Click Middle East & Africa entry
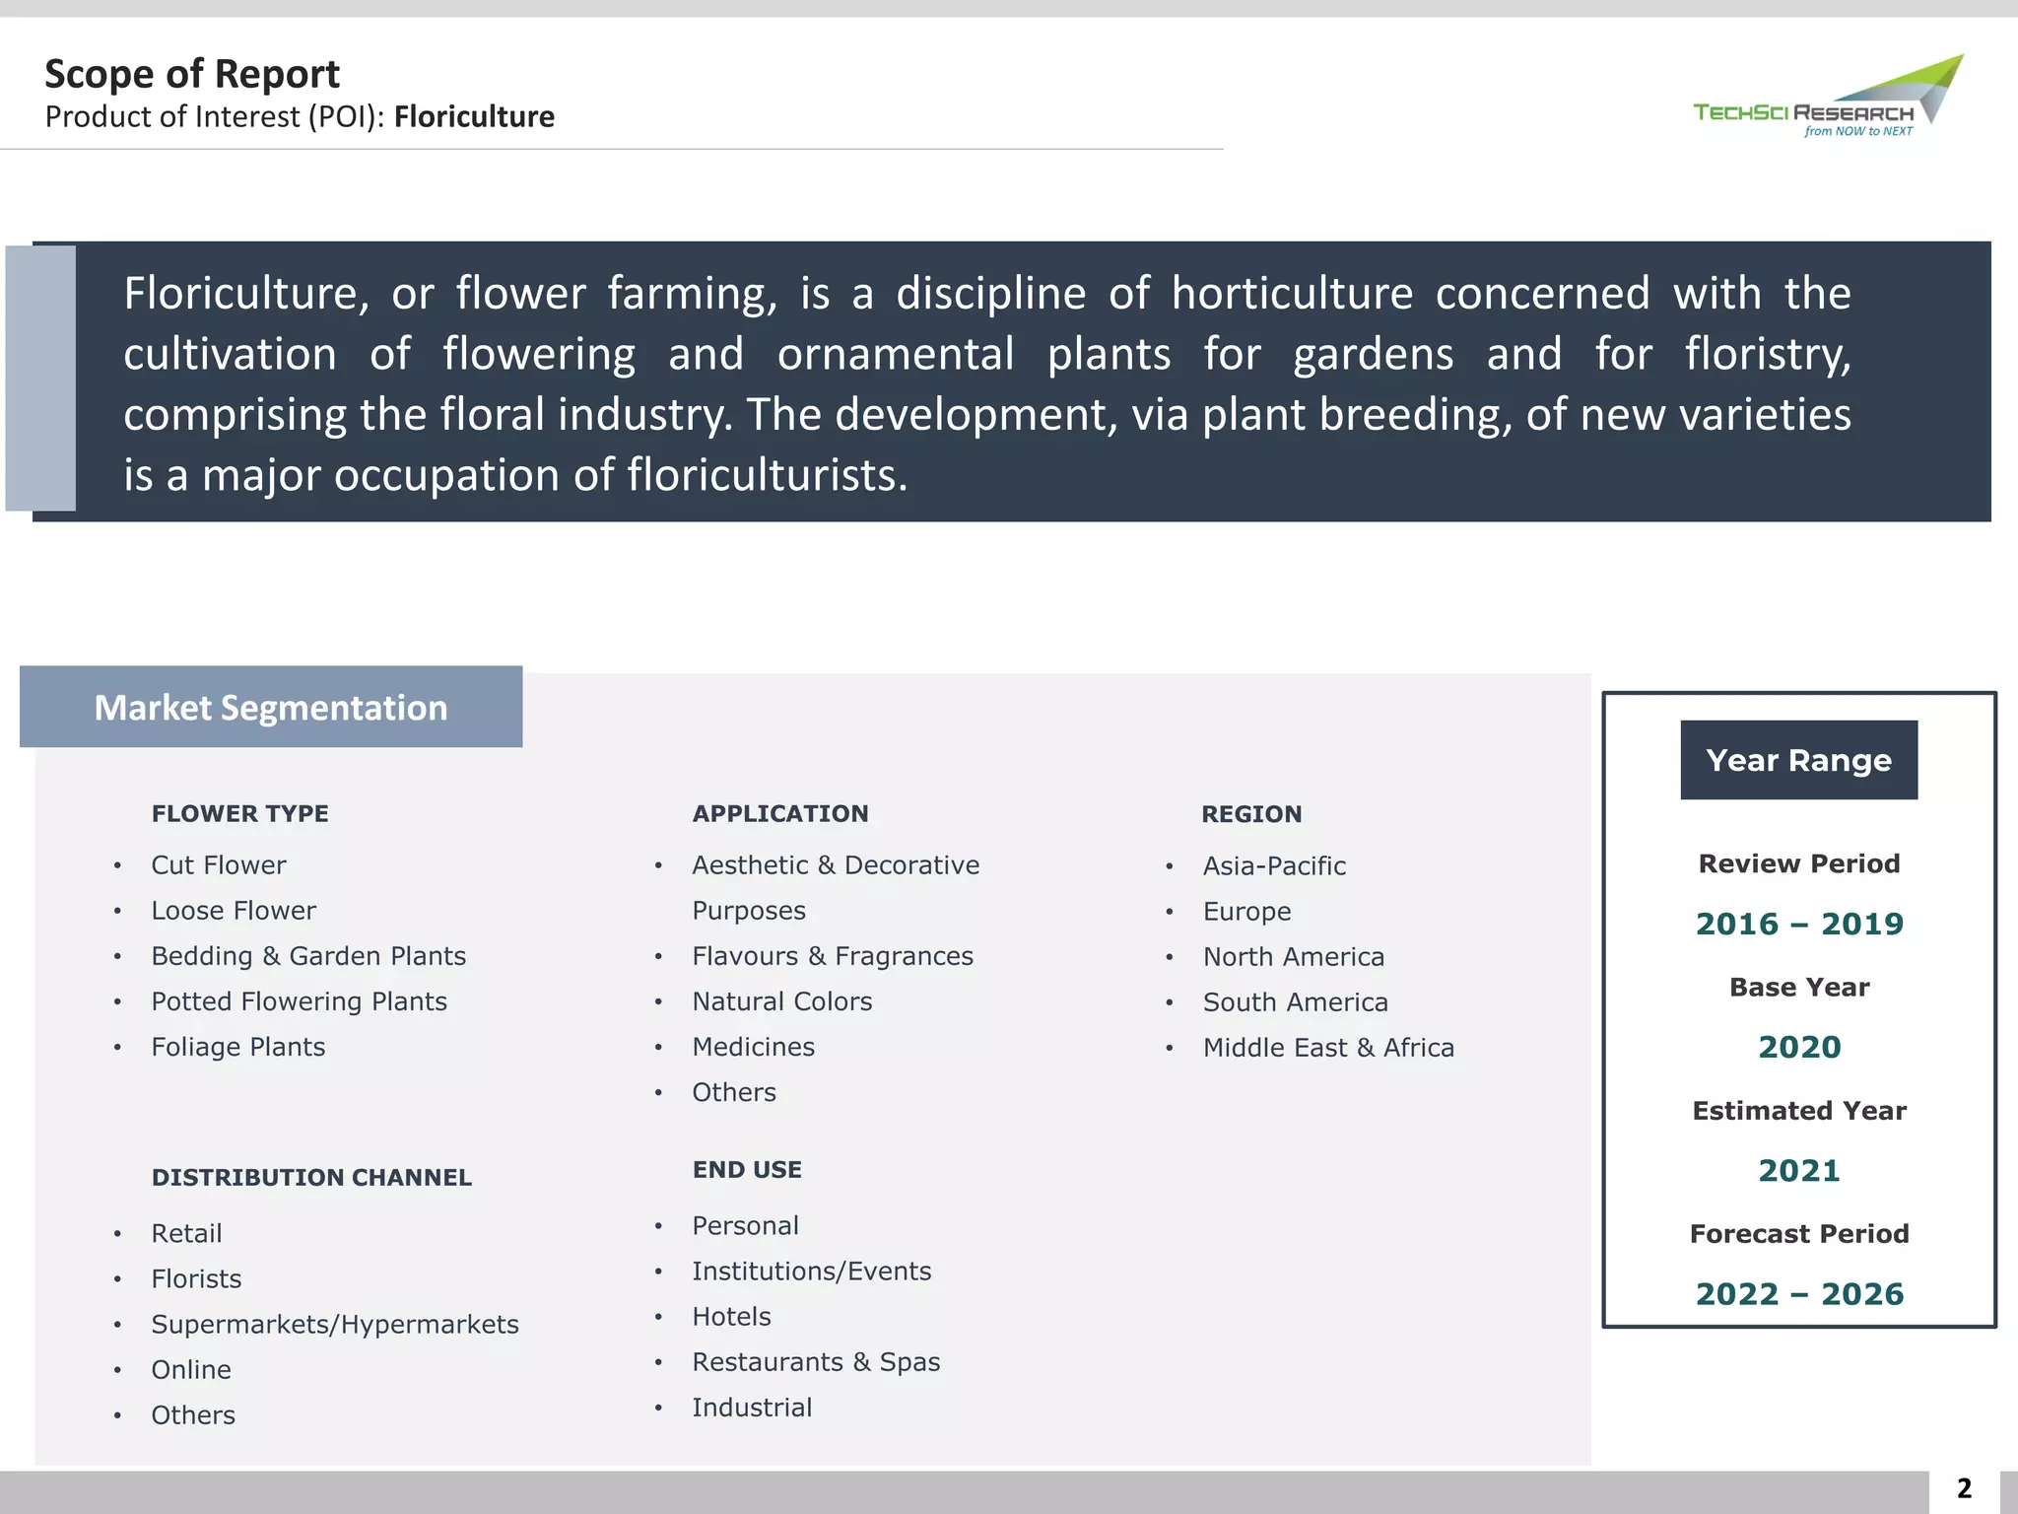Viewport: 2018px width, 1514px height. click(x=1328, y=1048)
